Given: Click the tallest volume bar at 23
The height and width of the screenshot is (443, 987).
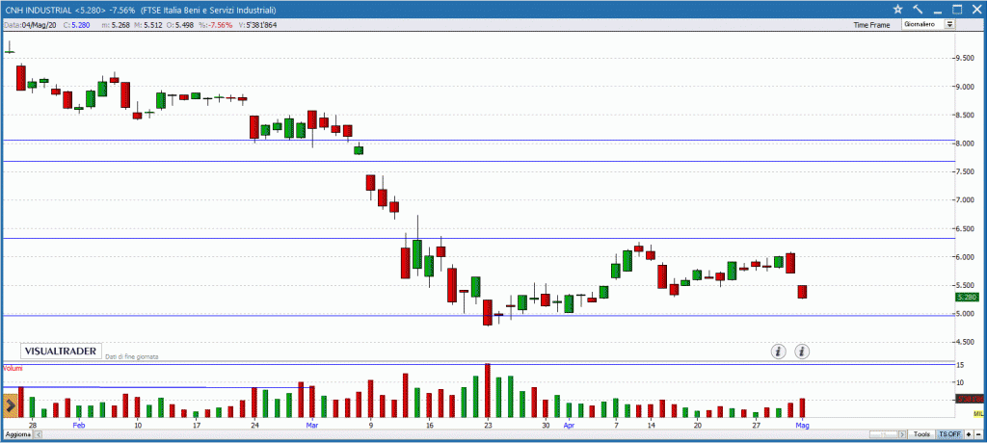Looking at the screenshot, I should pos(487,391).
